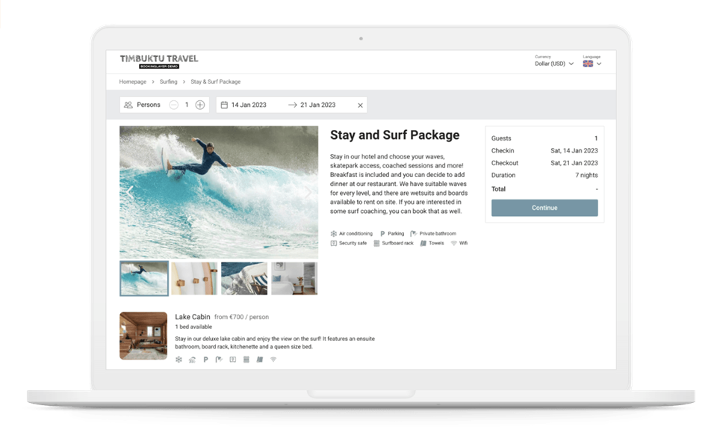The image size is (717, 444).
Task: Open the Lake Cabin room photo
Action: (x=143, y=336)
